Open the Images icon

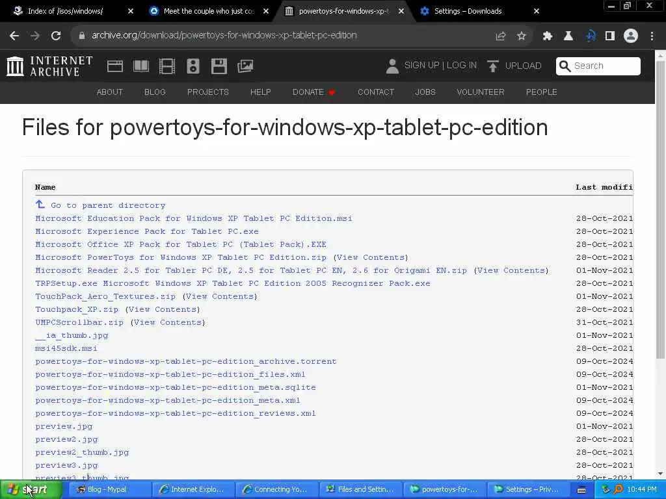pos(245,66)
